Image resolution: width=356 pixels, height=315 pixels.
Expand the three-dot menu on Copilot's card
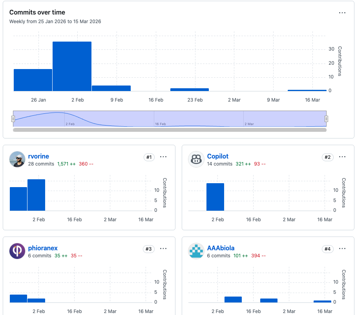(342, 157)
